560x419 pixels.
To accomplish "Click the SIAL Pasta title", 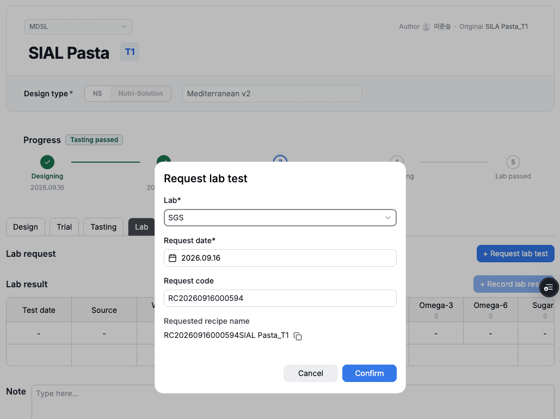I will tap(69, 53).
